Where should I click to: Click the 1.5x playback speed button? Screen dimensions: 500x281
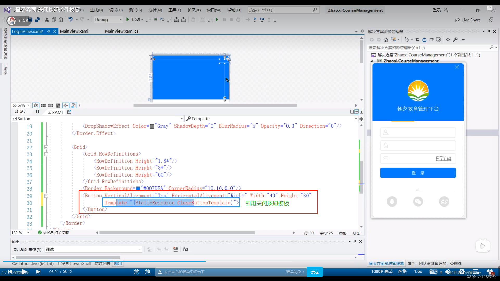coord(418,272)
